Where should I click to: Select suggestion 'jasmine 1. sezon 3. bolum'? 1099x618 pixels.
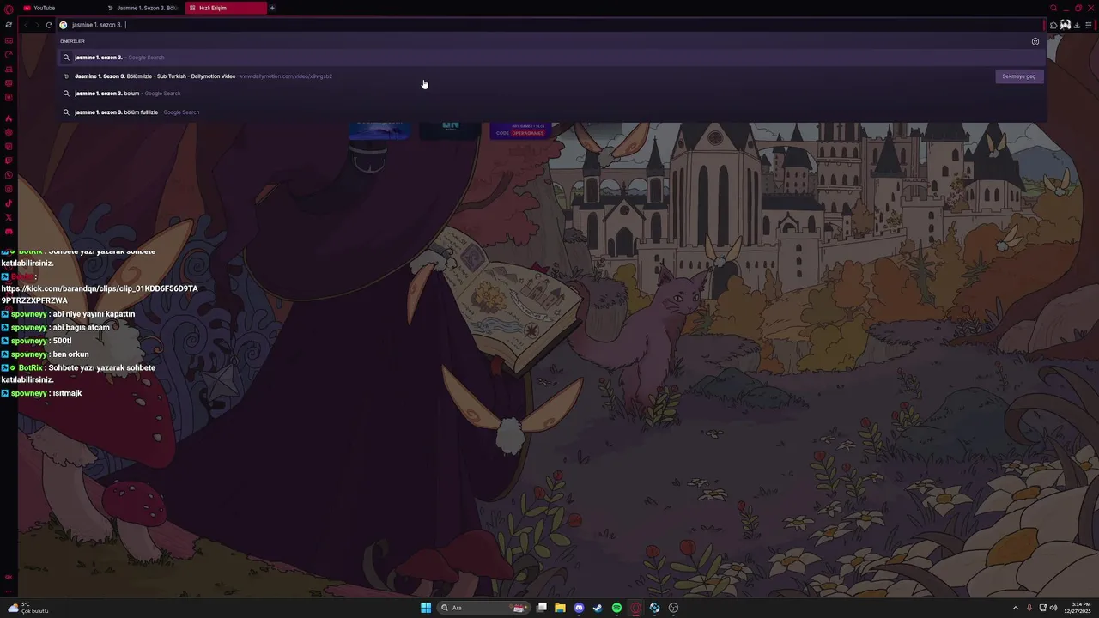tap(551, 94)
